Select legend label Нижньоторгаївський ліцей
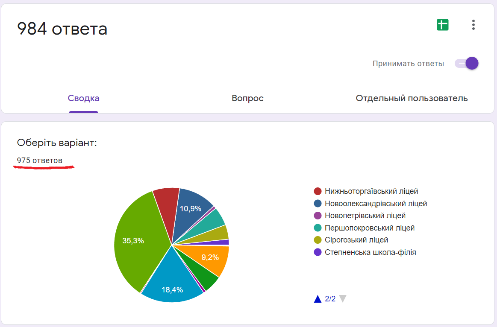Viewport: 497px width, 327px height. [371, 191]
